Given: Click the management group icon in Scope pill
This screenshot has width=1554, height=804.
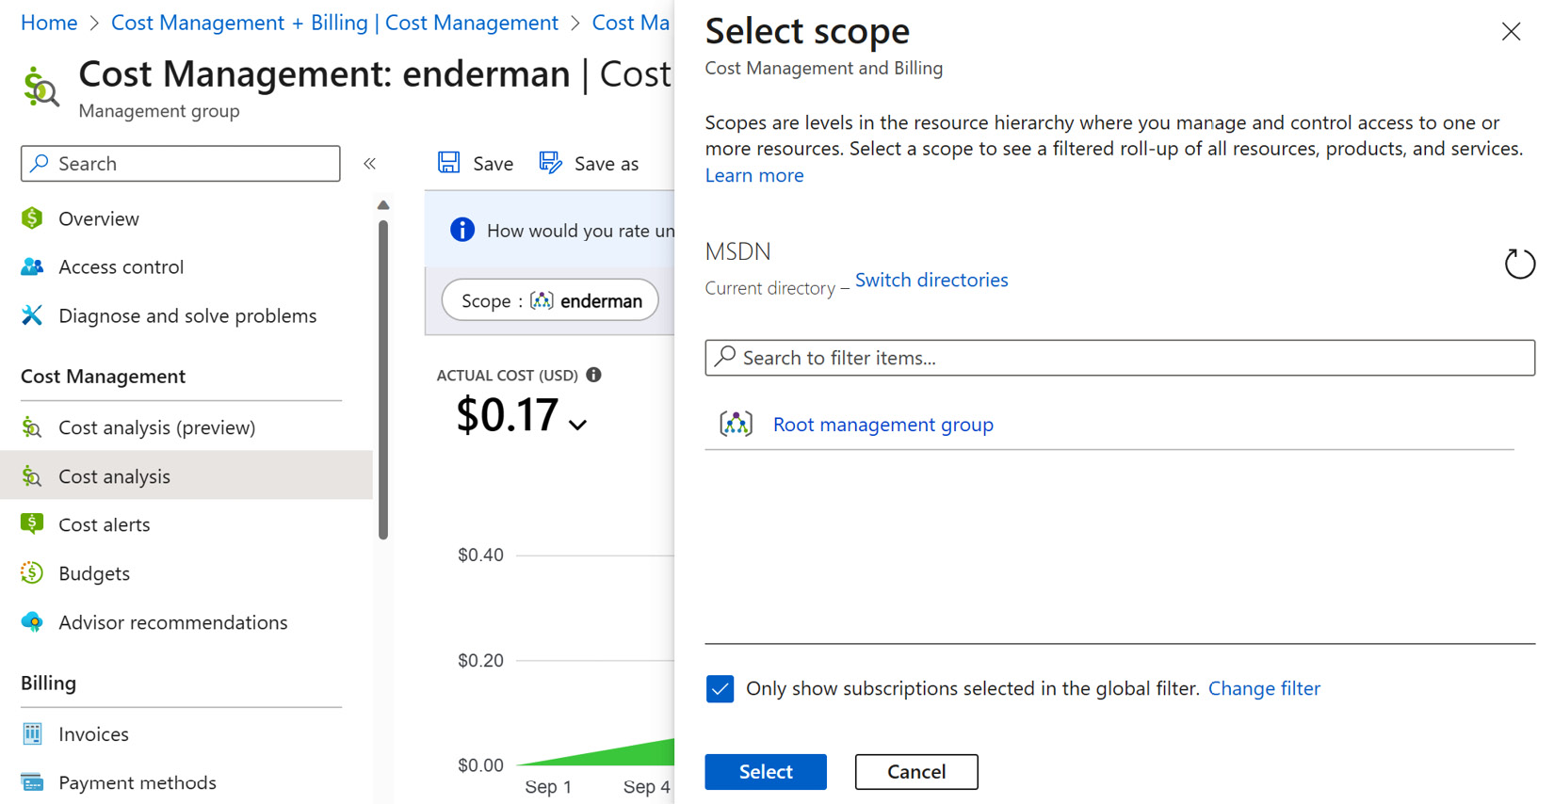Looking at the screenshot, I should tap(542, 301).
